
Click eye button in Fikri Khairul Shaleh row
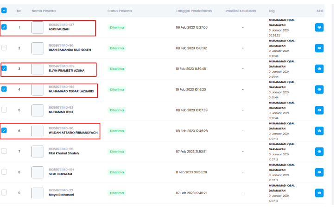click(319, 152)
